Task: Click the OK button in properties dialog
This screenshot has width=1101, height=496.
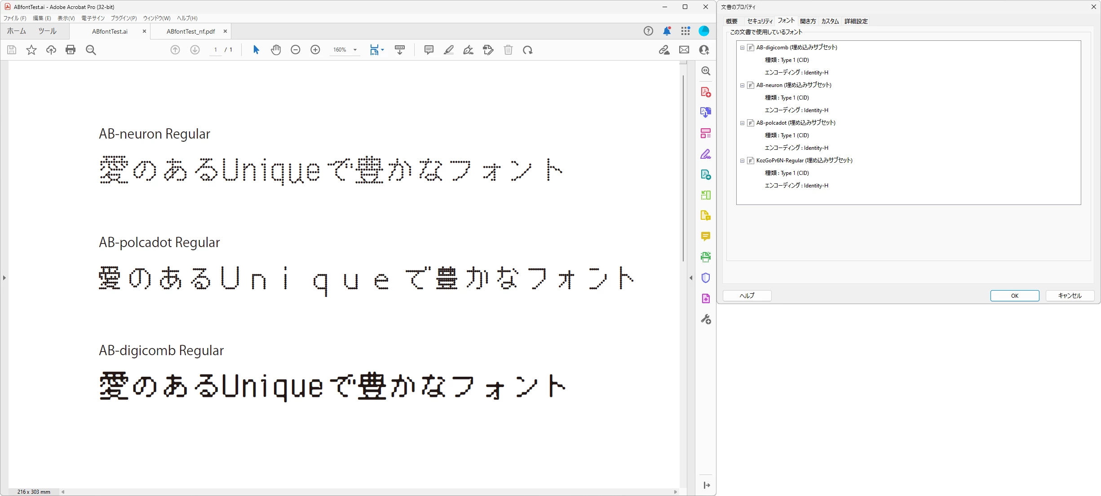Action: (1014, 296)
